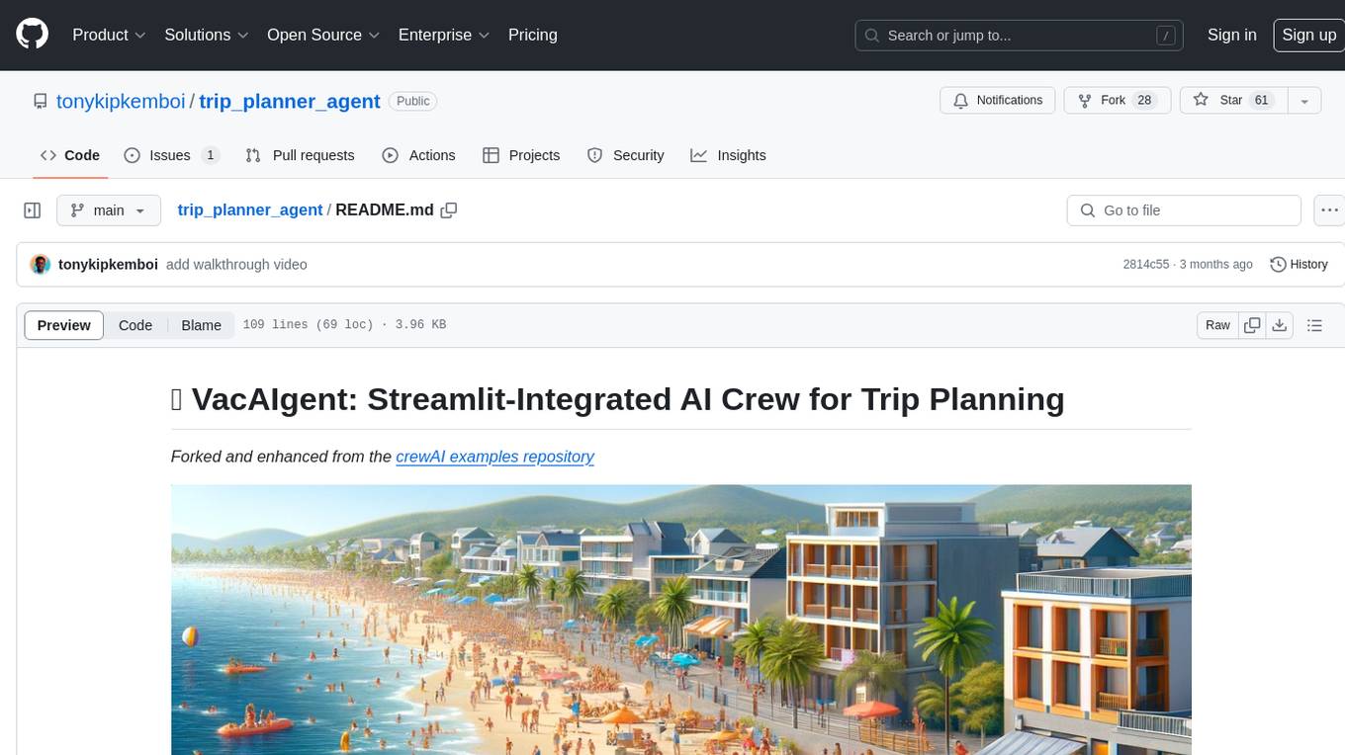Select the Code view
1345x755 pixels.
(x=135, y=325)
